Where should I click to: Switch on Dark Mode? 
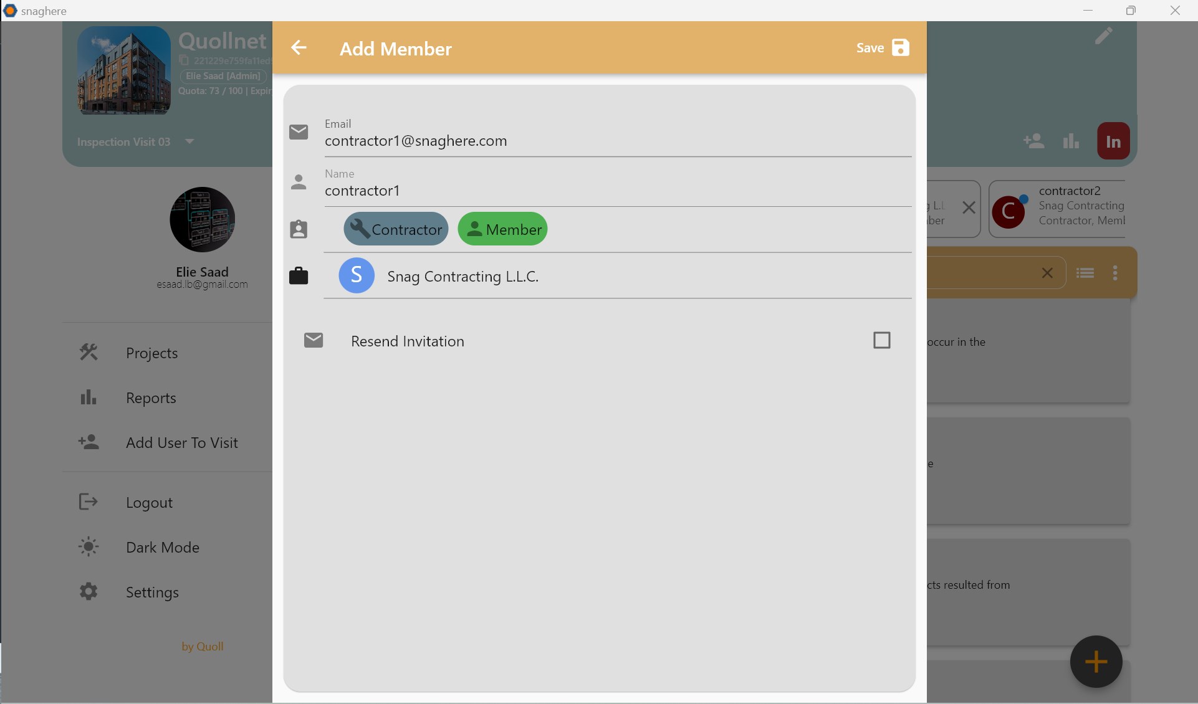click(162, 548)
